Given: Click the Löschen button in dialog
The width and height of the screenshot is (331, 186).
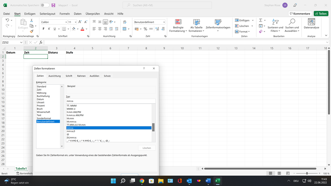Looking at the screenshot, I should [147, 148].
